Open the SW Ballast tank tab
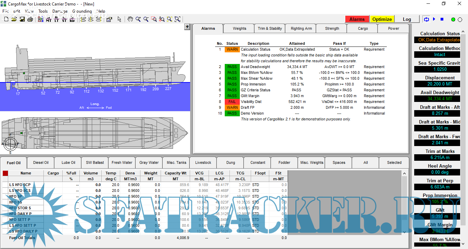Screen dimensions: 468x249 (95, 163)
